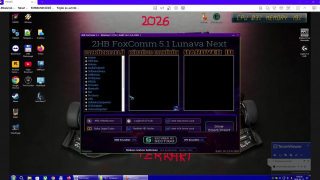Click the remote taskbar search icon

coord(21,178)
